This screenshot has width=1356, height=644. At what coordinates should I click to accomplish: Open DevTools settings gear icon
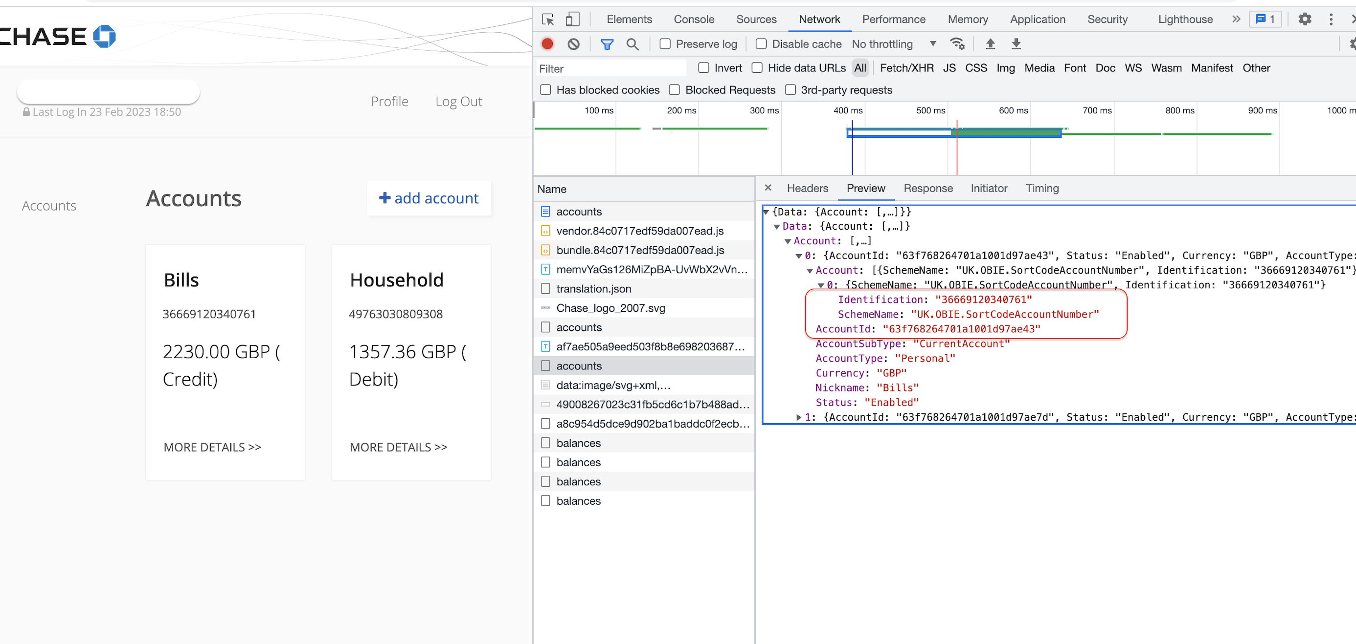click(1305, 20)
